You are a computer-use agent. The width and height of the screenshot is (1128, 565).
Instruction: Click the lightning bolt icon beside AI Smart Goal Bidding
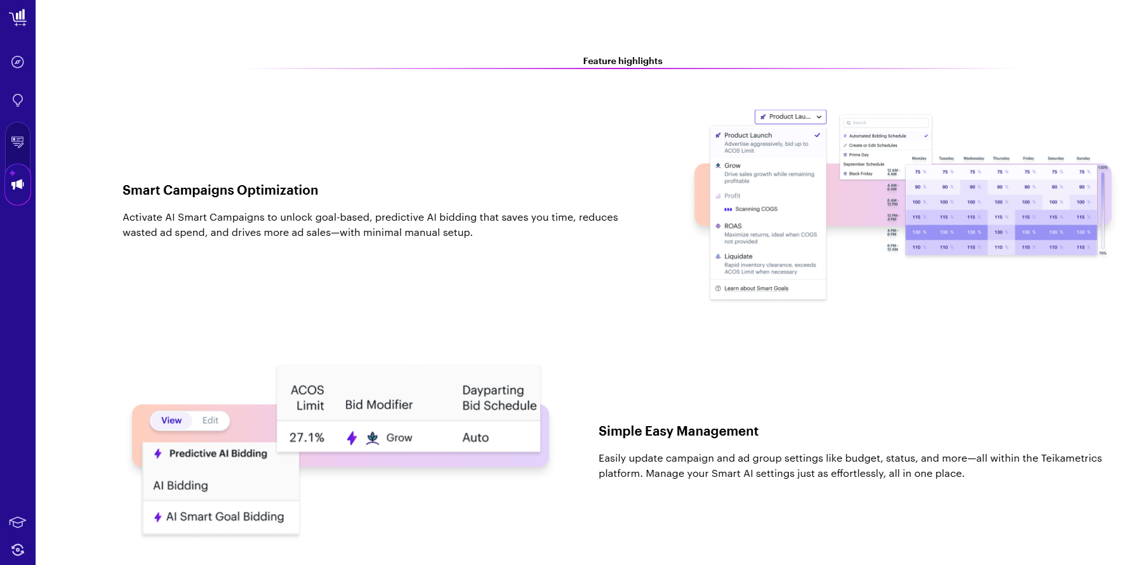pos(158,517)
